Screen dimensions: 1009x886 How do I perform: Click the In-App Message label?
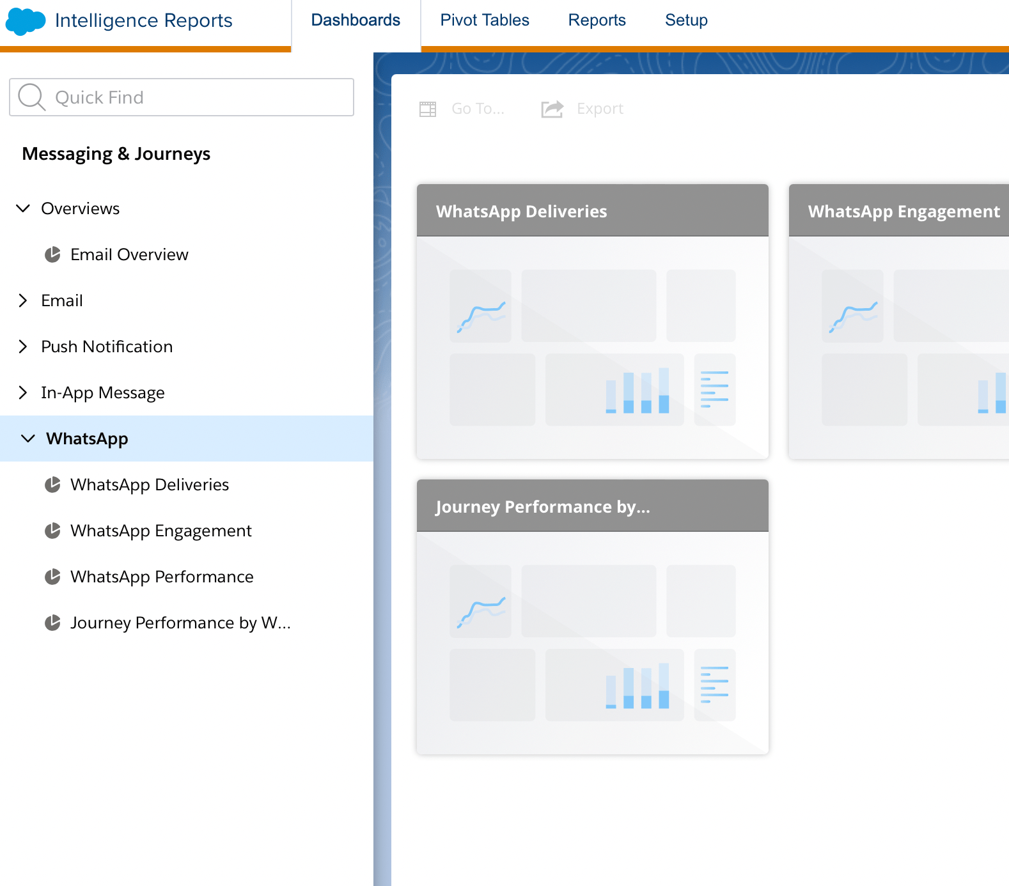[x=103, y=392]
